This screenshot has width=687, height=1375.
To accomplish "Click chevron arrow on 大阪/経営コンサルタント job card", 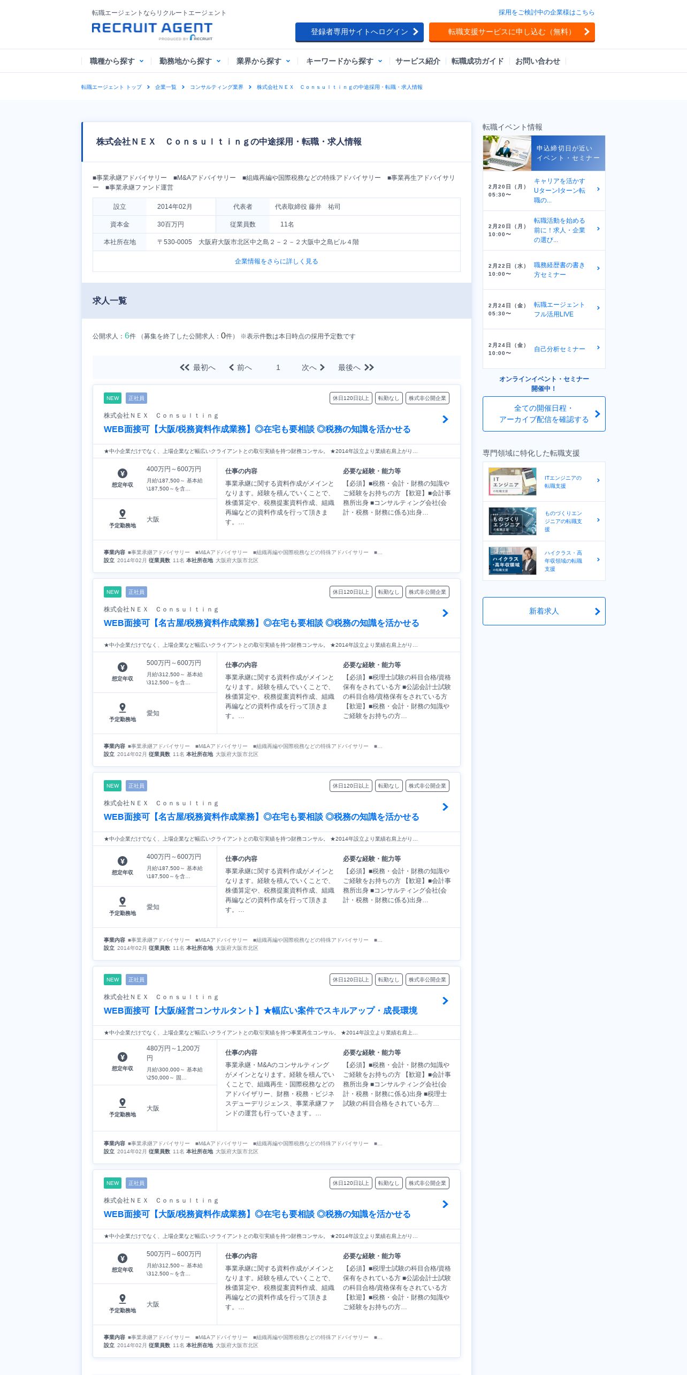I will [x=445, y=1001].
